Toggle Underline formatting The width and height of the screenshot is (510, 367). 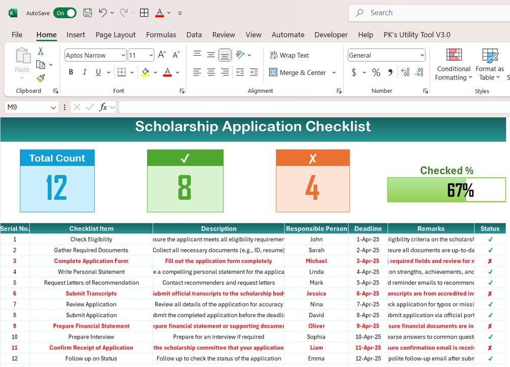[x=98, y=72]
